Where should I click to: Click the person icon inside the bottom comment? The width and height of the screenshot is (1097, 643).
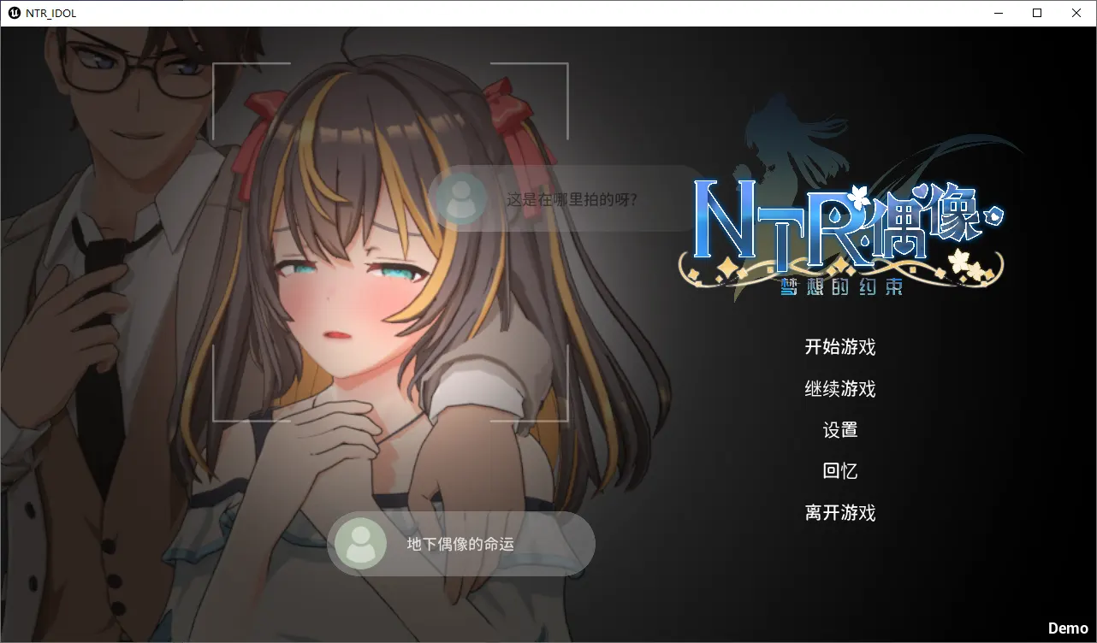click(359, 543)
